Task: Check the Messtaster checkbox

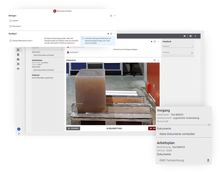Action: tap(11, 26)
